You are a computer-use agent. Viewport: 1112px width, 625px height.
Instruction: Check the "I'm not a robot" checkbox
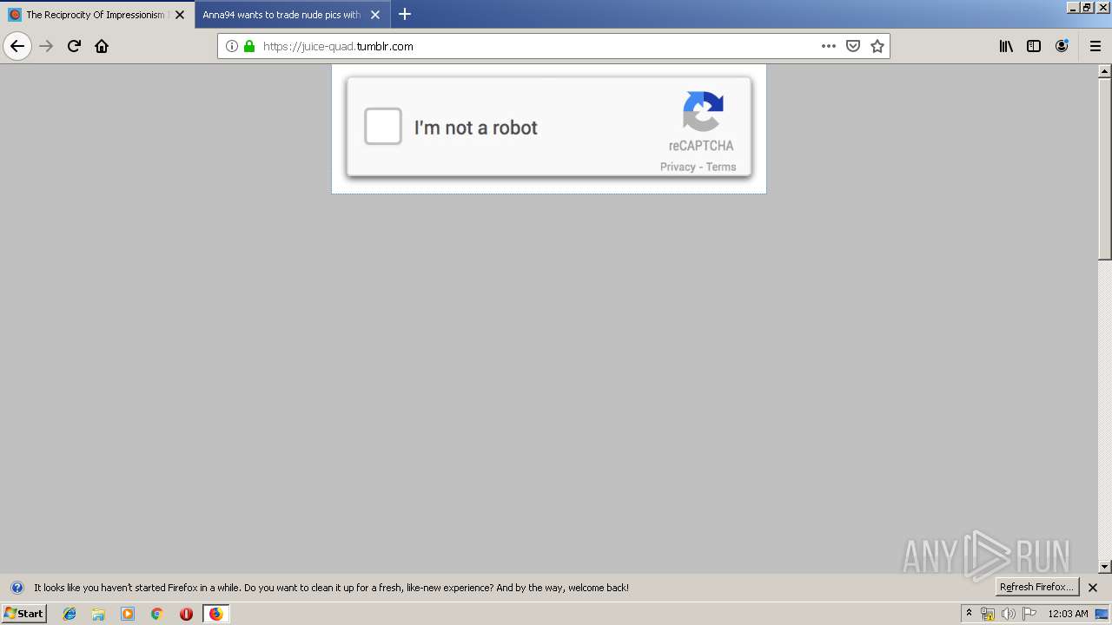tap(383, 127)
